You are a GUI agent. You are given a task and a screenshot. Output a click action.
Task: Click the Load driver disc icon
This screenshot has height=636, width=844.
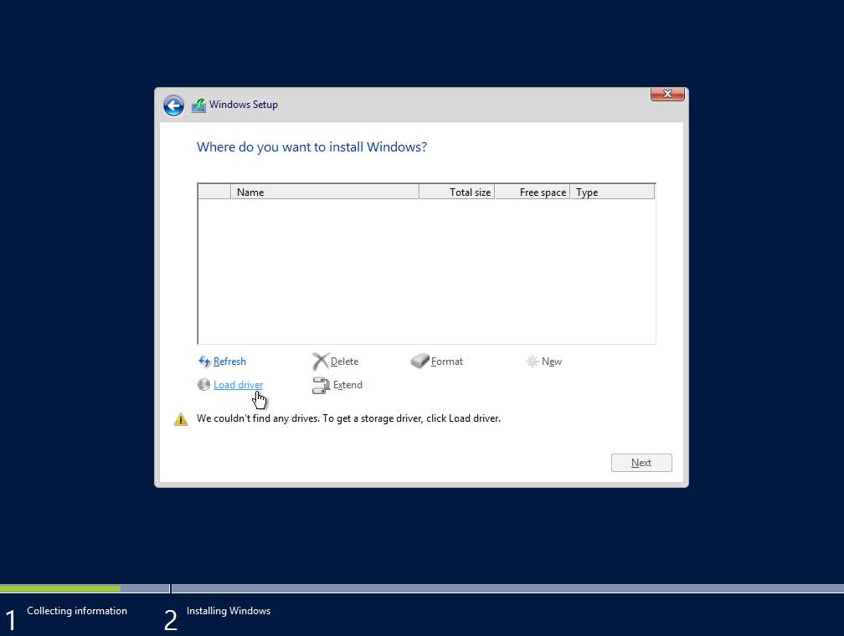(x=203, y=385)
